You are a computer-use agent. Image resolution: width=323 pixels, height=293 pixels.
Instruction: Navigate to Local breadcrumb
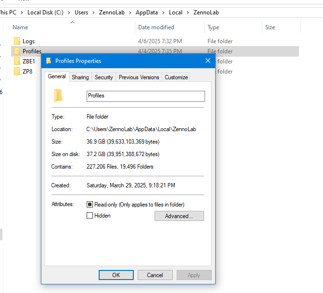[176, 12]
